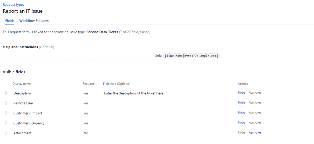Click the Help and instructions text box
Screen dimensions: 314x144
[77, 56]
